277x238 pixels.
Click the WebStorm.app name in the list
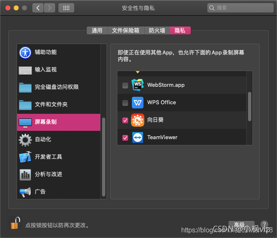[166, 85]
